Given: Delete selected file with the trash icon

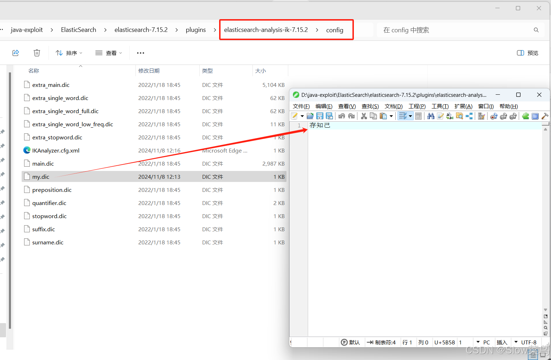Looking at the screenshot, I should [37, 53].
